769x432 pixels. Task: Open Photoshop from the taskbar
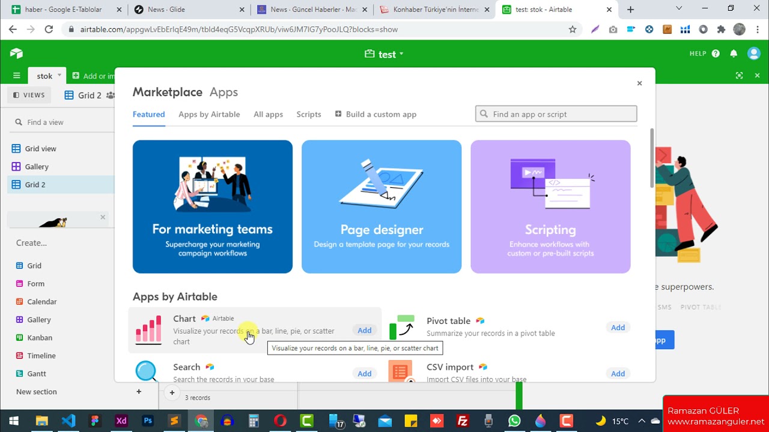tap(148, 421)
